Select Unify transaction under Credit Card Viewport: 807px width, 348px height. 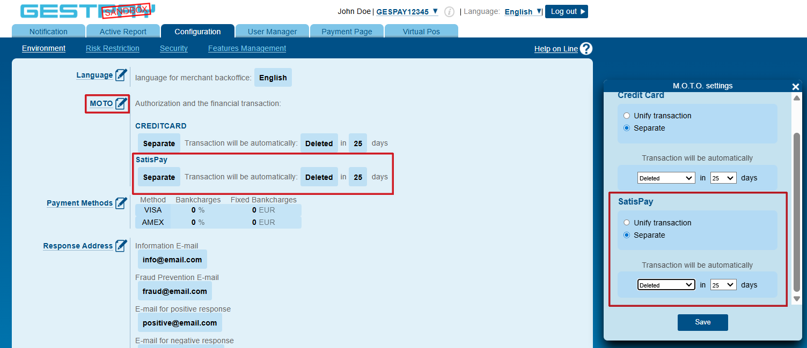click(x=627, y=116)
